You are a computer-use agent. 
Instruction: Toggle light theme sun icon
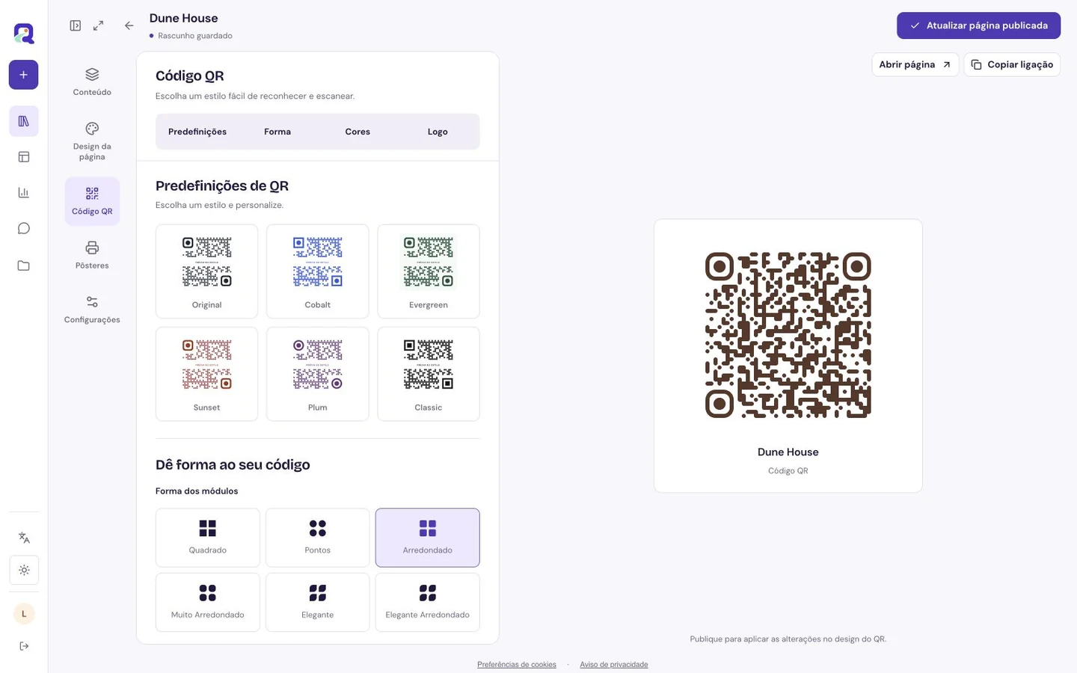tap(24, 571)
